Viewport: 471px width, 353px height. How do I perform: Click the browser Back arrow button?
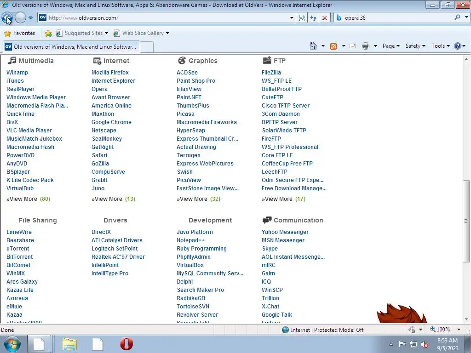pos(7,18)
